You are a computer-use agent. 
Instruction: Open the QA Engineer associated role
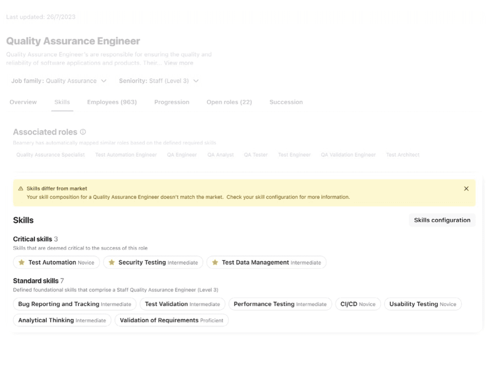182,154
